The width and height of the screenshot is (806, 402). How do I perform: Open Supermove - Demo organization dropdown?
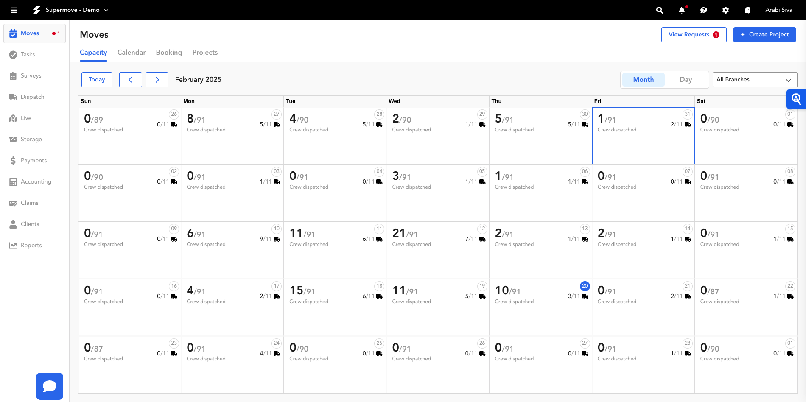tap(76, 10)
